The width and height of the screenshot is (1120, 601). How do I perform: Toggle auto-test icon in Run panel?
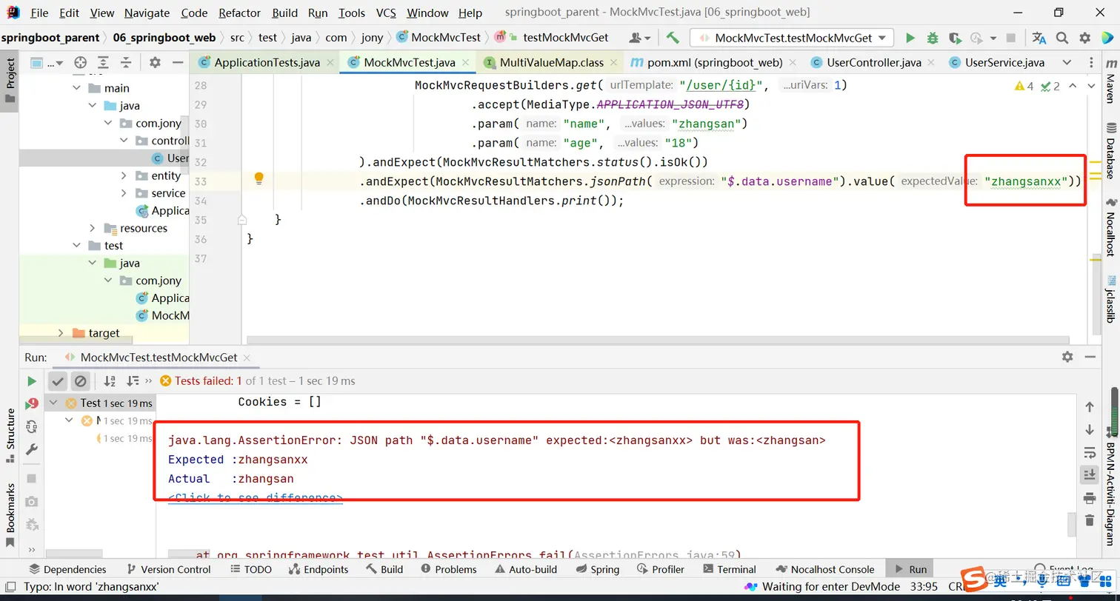(32, 426)
